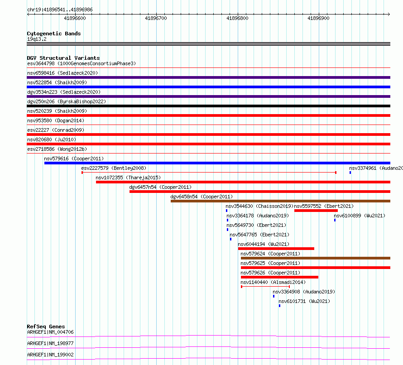This screenshot has width=403, height=365.
Task: Click the red bar under nsv6044194
Action: 276,249
